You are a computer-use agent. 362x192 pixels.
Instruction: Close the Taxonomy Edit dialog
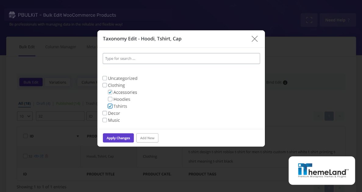255,39
